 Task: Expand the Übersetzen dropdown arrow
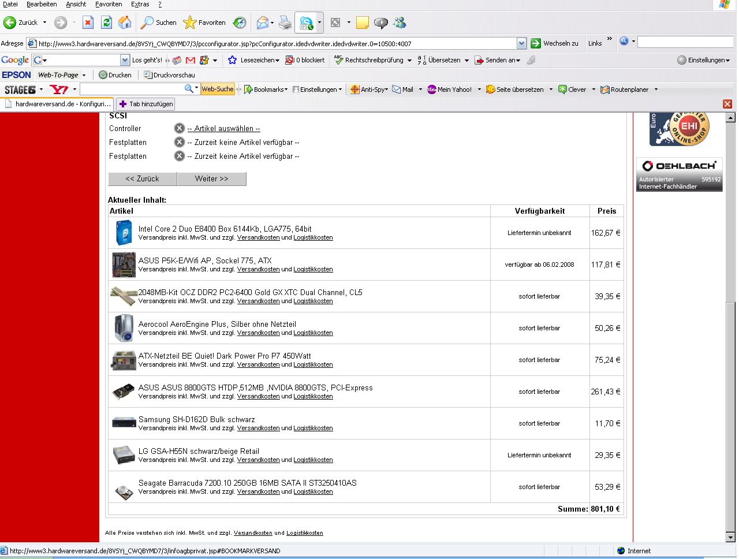(x=466, y=60)
